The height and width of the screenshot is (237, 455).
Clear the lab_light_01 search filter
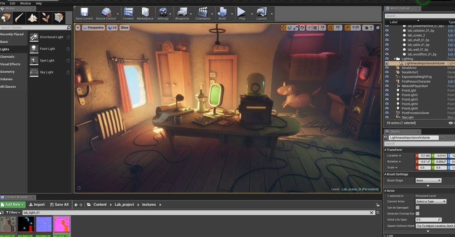(371, 213)
